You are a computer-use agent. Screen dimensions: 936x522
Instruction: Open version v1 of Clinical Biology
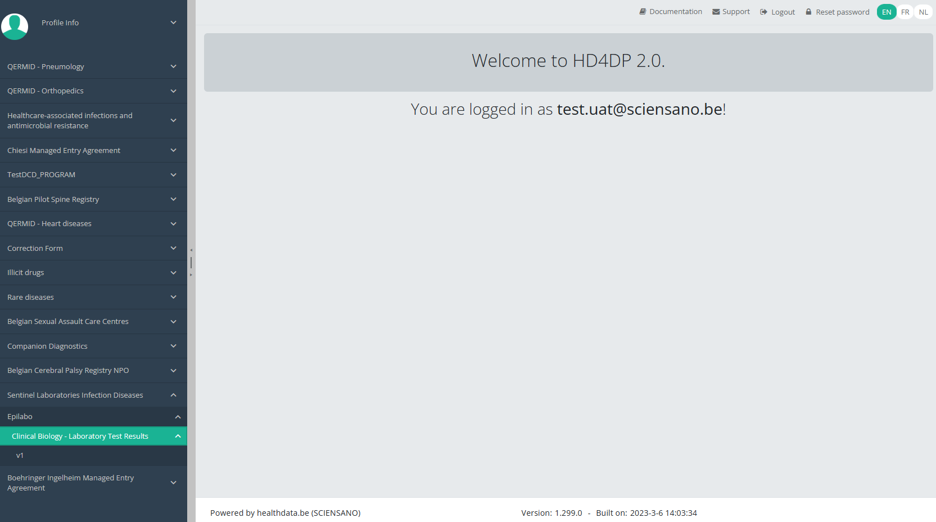point(20,456)
